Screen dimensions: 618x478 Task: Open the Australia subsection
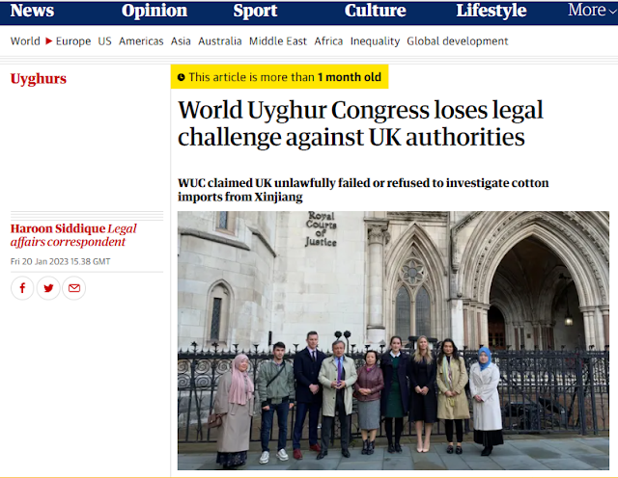tap(220, 40)
